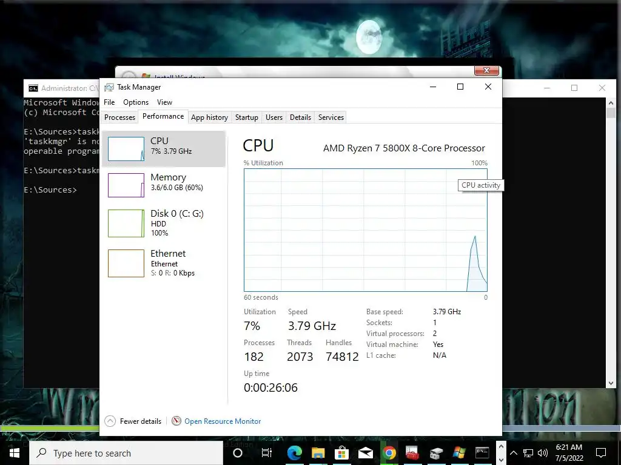Switch to the Processes tab
The width and height of the screenshot is (621, 465).
point(119,117)
